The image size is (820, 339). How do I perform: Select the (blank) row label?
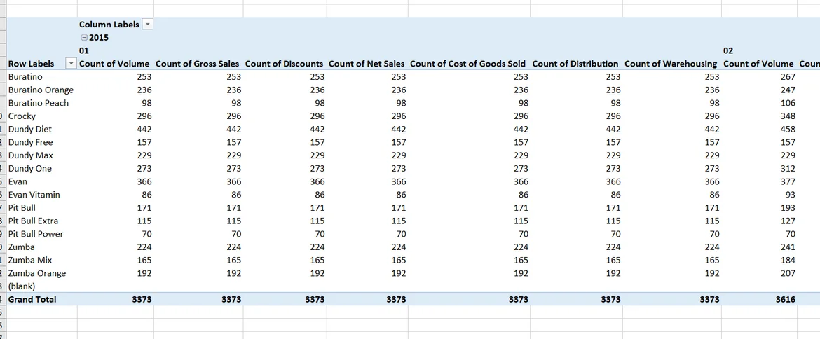click(22, 286)
